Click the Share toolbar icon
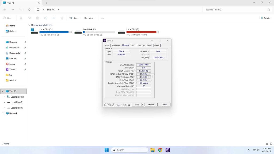Viewport: 274px width, 154px height. pyautogui.click(x=54, y=18)
